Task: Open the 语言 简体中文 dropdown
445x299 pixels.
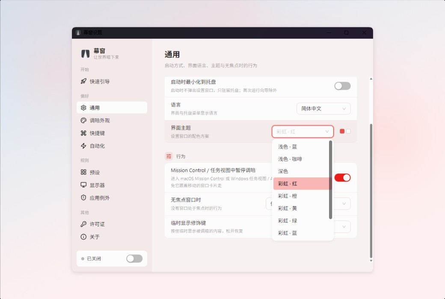Action: coord(323,108)
